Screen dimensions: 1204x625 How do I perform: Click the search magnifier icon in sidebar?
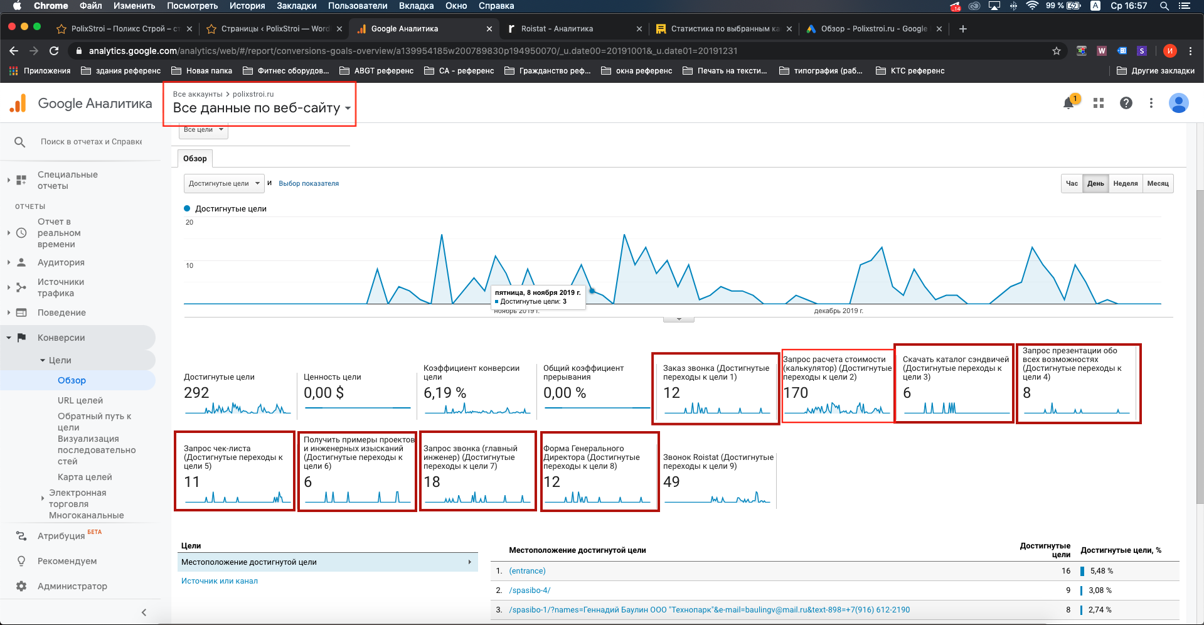[20, 142]
